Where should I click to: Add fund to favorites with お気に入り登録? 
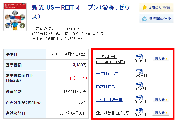[x=156, y=7]
